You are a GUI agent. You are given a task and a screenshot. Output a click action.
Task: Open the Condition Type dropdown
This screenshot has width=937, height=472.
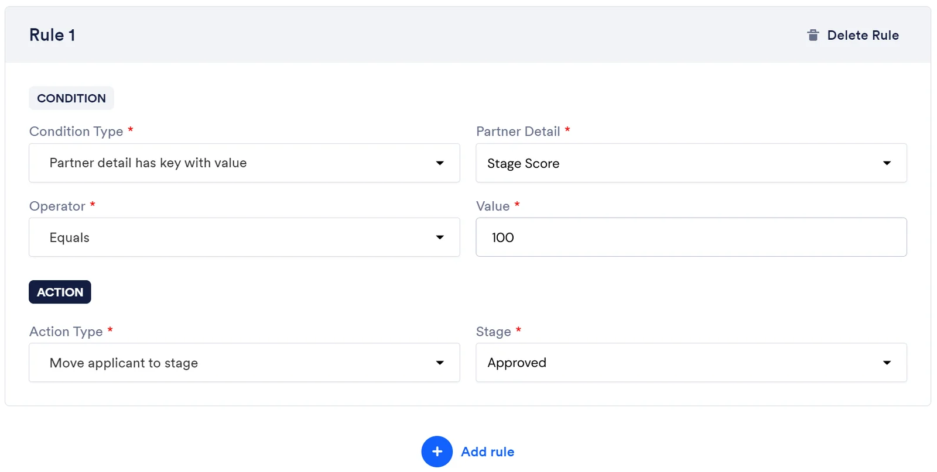click(244, 163)
